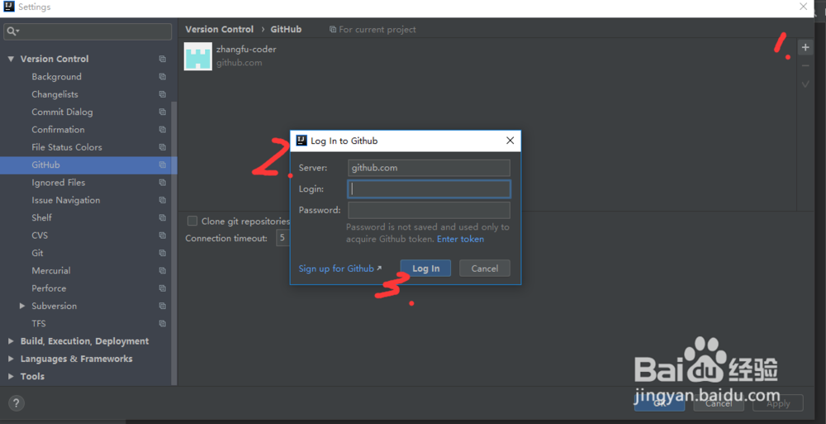Click the project-level icon beside Subversion
Viewport: 826px width, 424px height.
(162, 306)
